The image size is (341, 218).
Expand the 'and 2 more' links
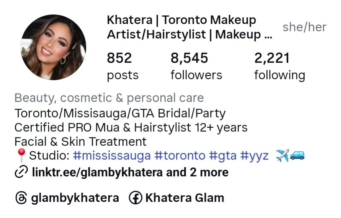[x=197, y=172]
